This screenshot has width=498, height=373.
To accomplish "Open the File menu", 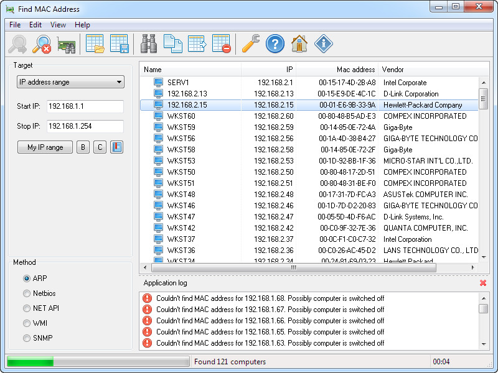I will pyautogui.click(x=15, y=25).
